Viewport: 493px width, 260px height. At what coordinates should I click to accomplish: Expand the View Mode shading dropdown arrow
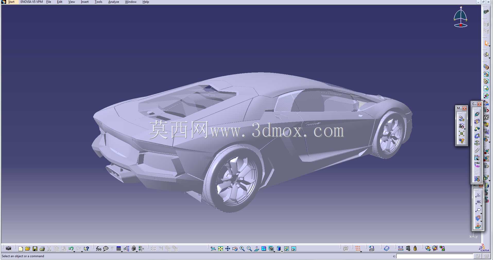[x=282, y=252]
